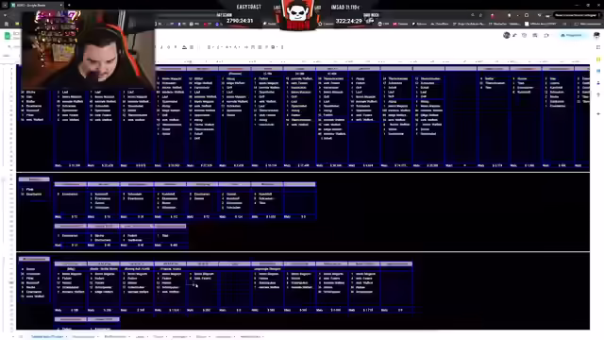Open a new browser tab

pyautogui.click(x=69, y=5)
